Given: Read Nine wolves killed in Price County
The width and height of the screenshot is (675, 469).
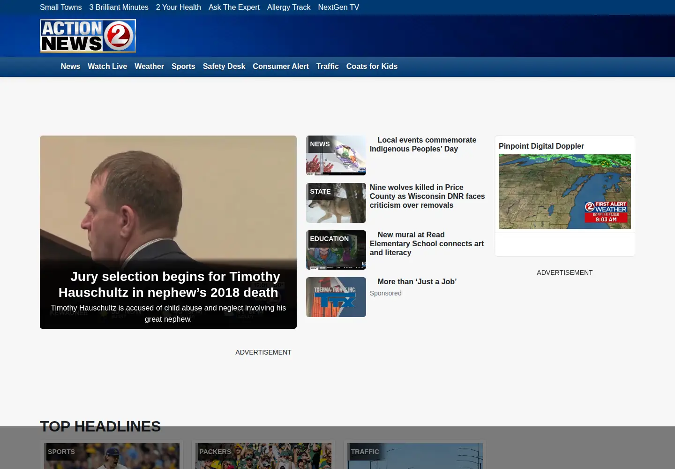Looking at the screenshot, I should [x=427, y=196].
